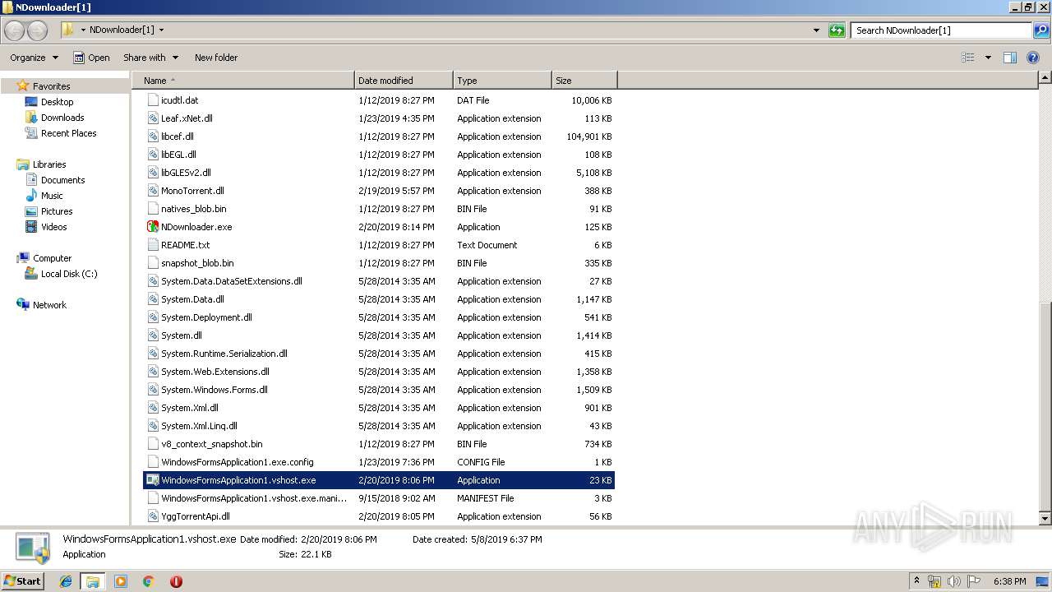Image resolution: width=1052 pixels, height=592 pixels.
Task: Click the vertical scrollbar down arrow
Action: pos(1045,519)
